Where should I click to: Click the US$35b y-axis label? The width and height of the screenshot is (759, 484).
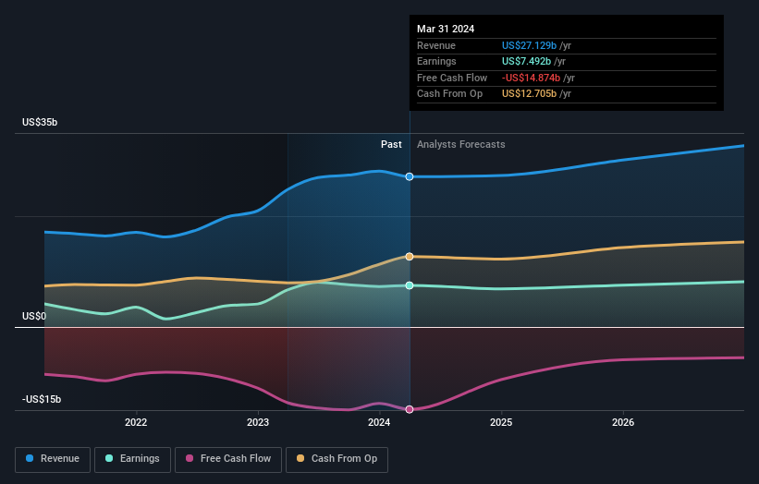point(40,122)
